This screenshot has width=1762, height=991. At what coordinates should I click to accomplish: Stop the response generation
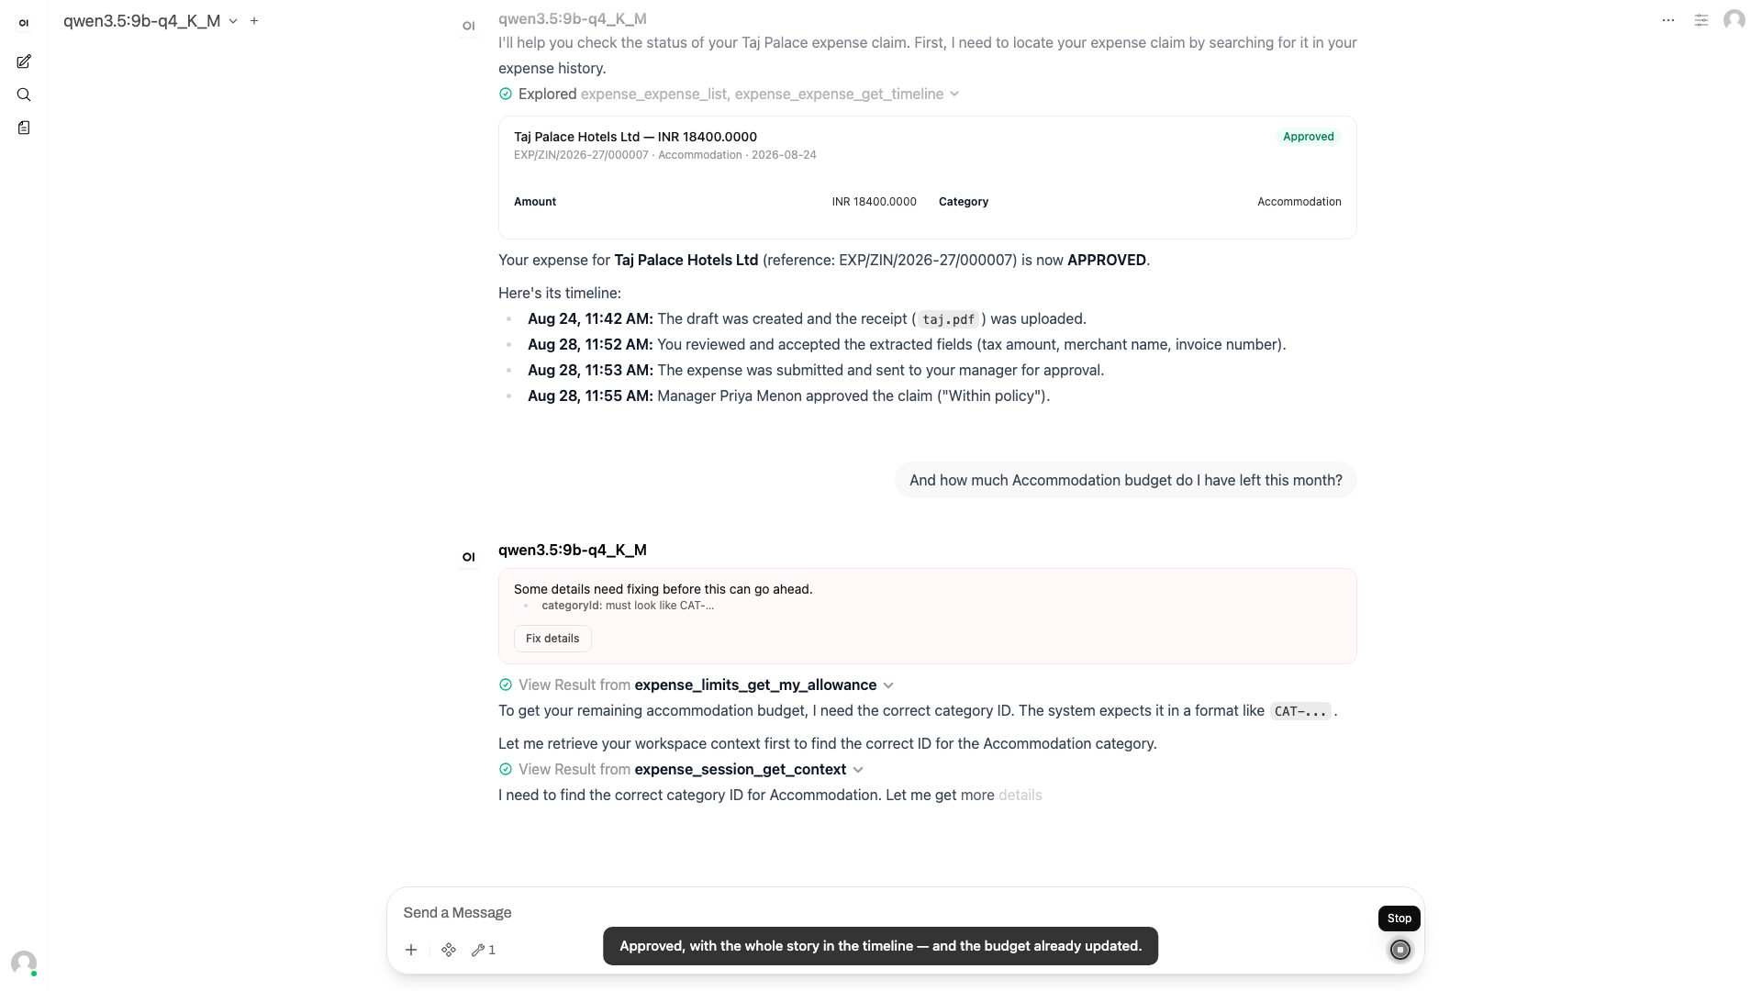click(1400, 950)
